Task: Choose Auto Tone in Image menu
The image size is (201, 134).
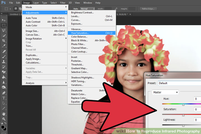Action: click(x=45, y=18)
